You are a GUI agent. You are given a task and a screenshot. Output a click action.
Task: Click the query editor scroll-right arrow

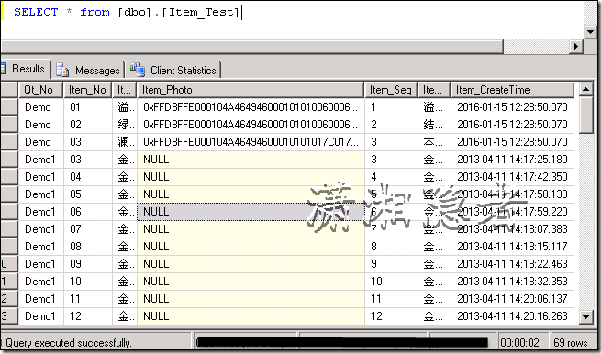tap(575, 47)
